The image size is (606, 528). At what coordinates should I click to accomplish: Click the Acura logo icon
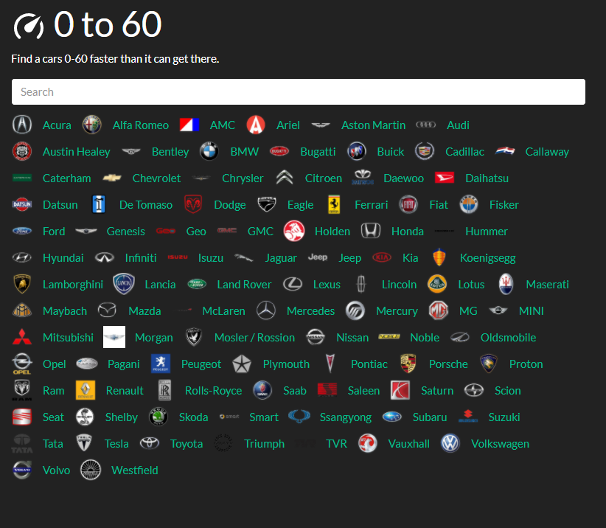click(22, 125)
